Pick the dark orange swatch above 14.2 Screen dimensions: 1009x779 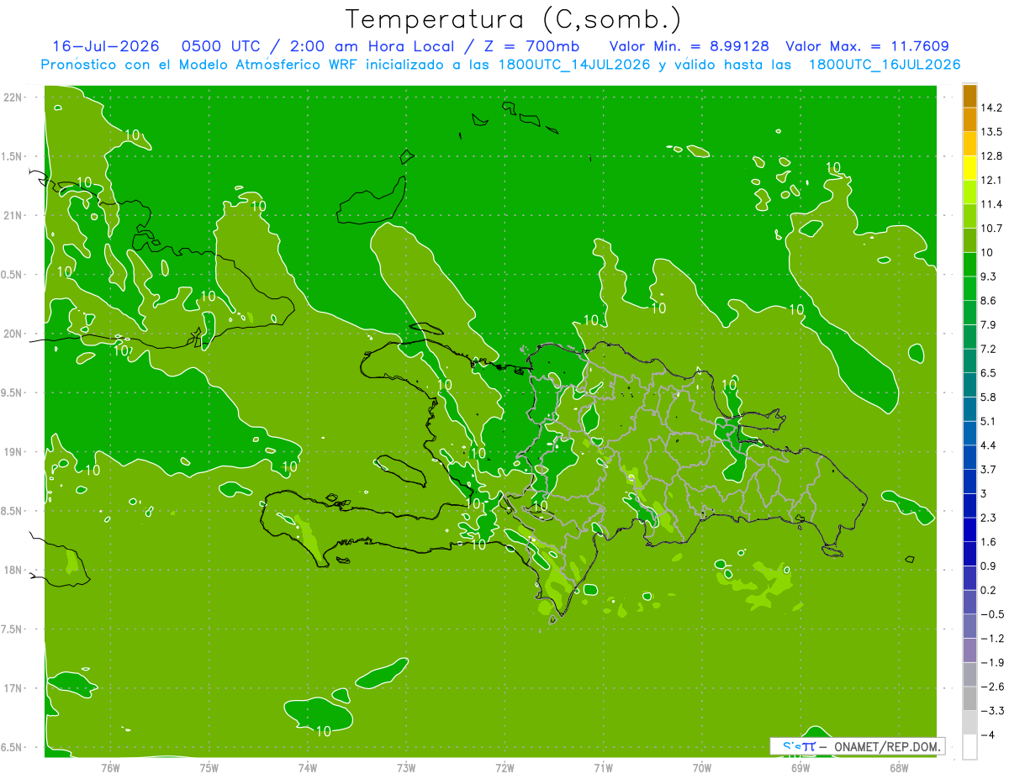click(x=969, y=96)
